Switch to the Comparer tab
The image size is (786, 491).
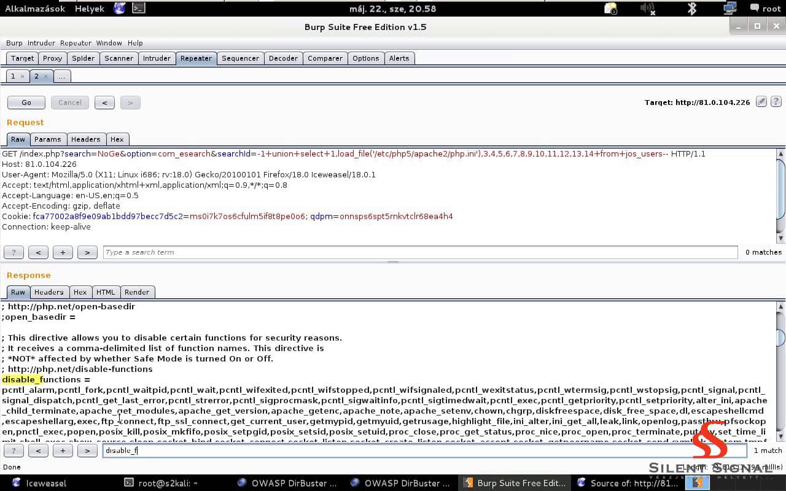pos(325,58)
